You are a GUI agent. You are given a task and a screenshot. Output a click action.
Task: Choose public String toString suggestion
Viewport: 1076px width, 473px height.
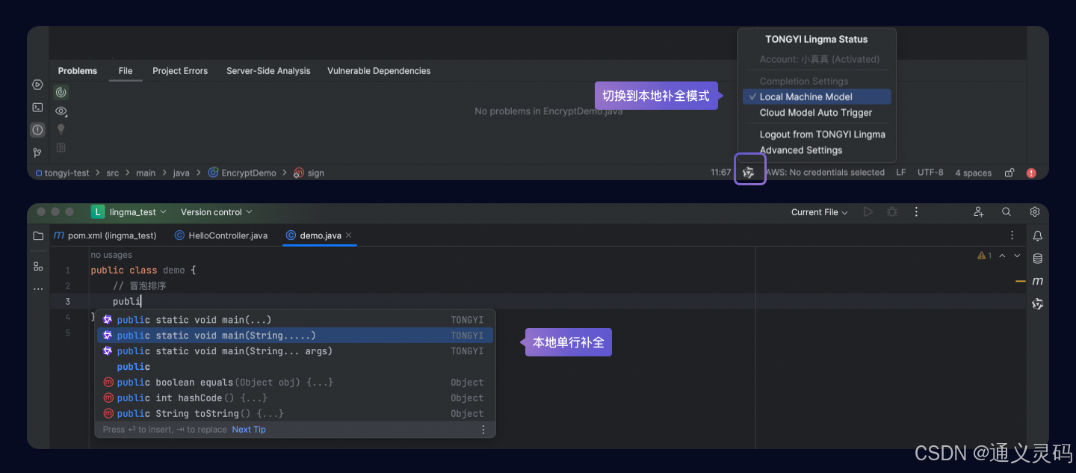click(x=295, y=414)
